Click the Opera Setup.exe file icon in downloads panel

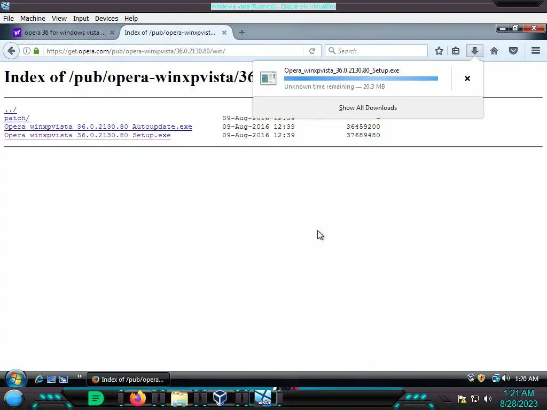(x=268, y=78)
